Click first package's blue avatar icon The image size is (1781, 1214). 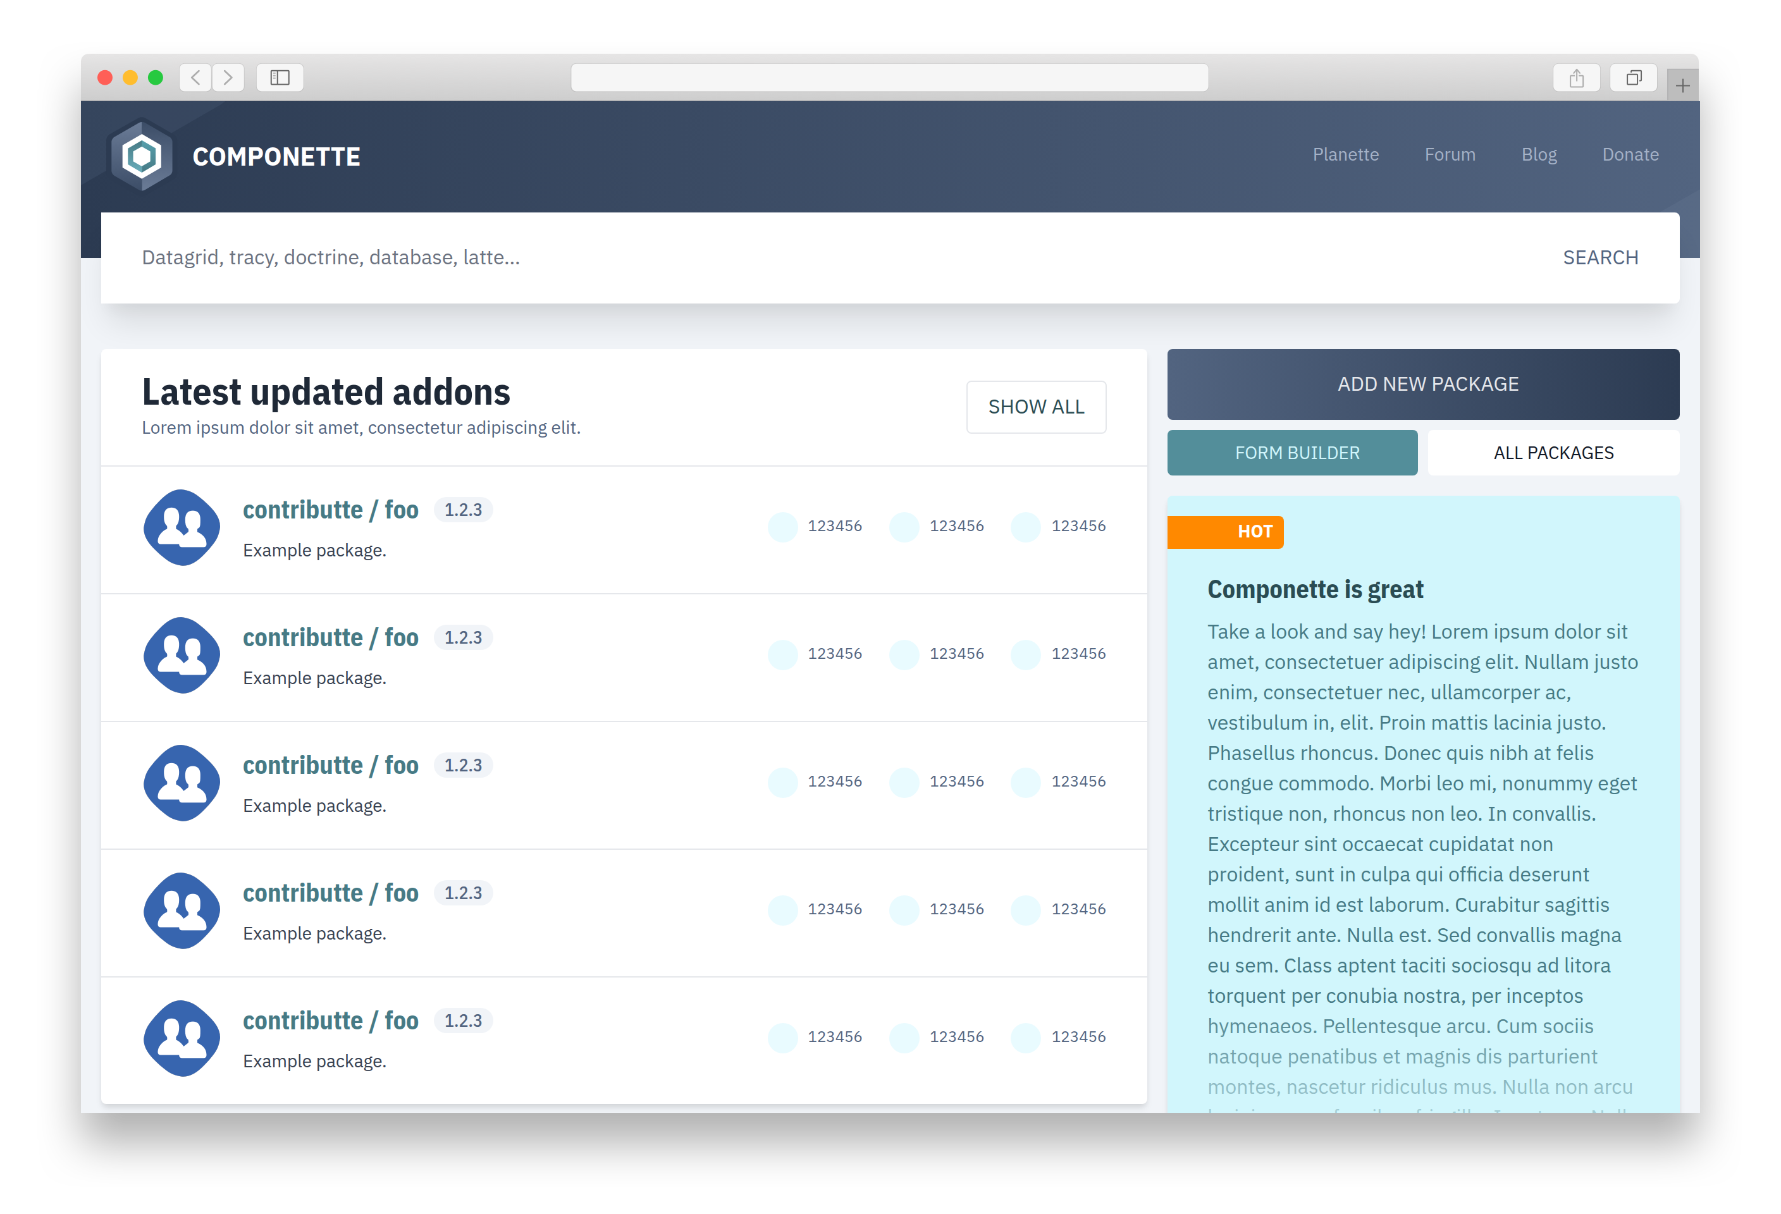click(x=182, y=528)
